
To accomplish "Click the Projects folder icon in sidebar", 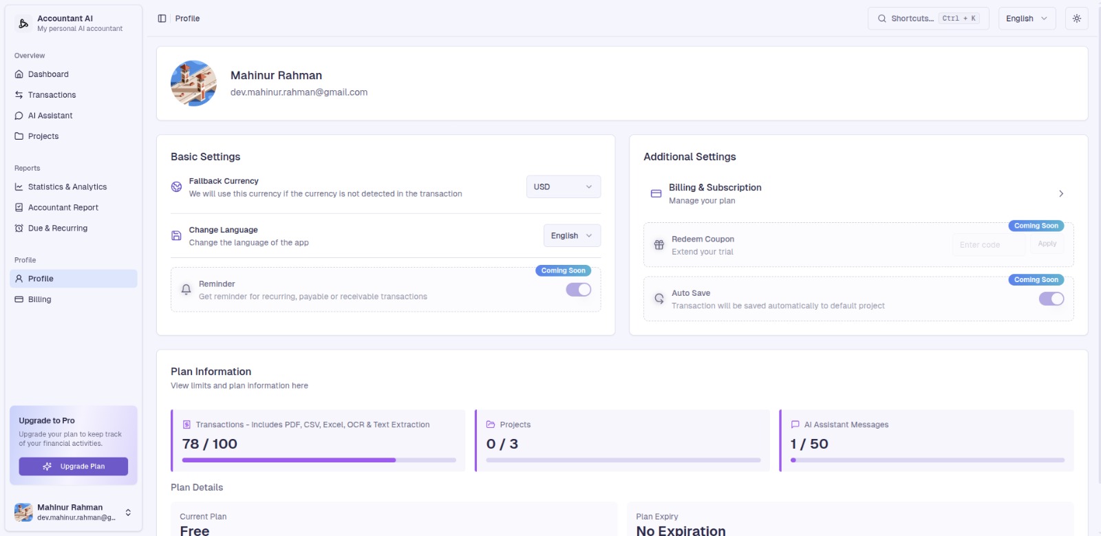I will (x=19, y=136).
